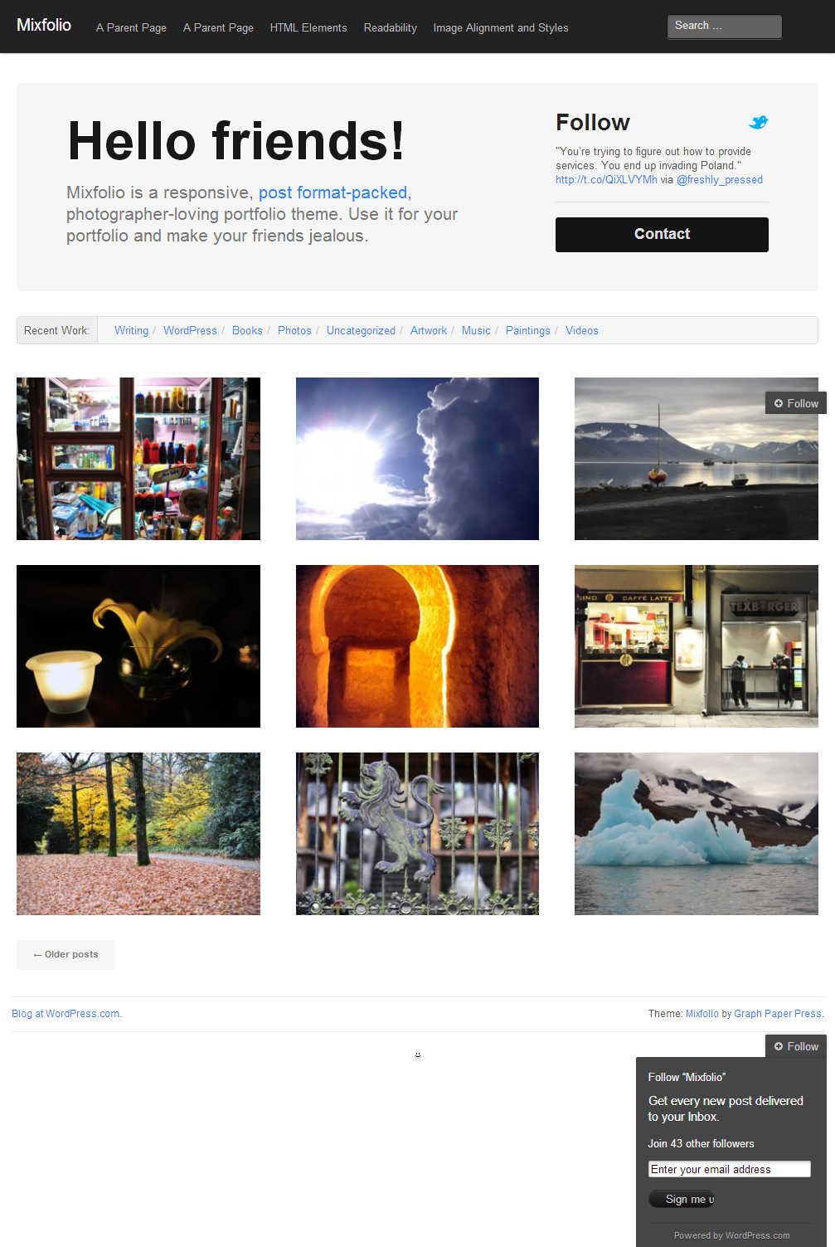Open the blue iceberg thumbnail
Screen dimensions: 835x1247
(697, 834)
